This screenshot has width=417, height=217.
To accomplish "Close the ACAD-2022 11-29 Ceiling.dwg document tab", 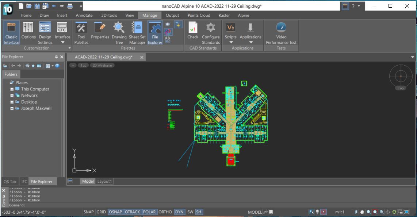I will pyautogui.click(x=142, y=57).
